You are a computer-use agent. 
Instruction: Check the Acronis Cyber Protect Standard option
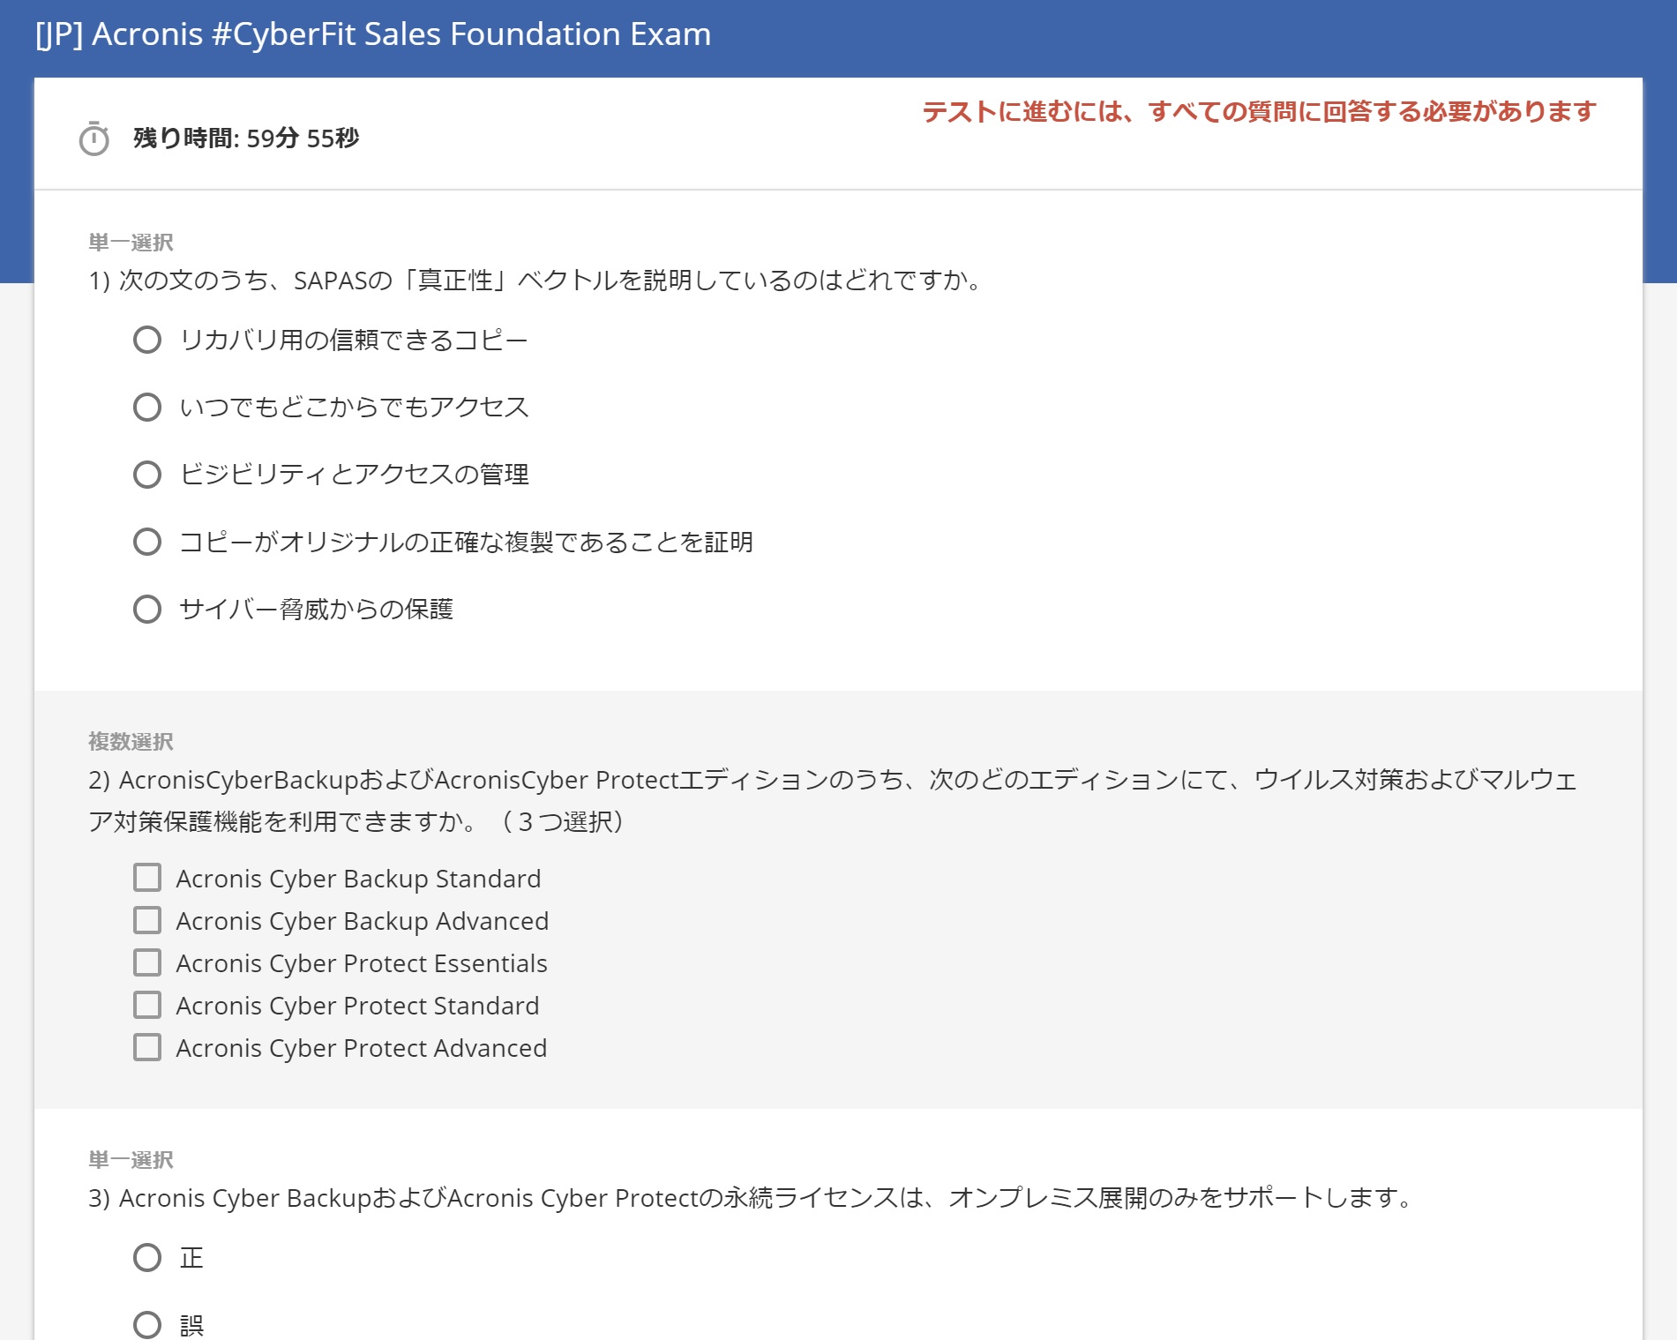pos(147,1005)
